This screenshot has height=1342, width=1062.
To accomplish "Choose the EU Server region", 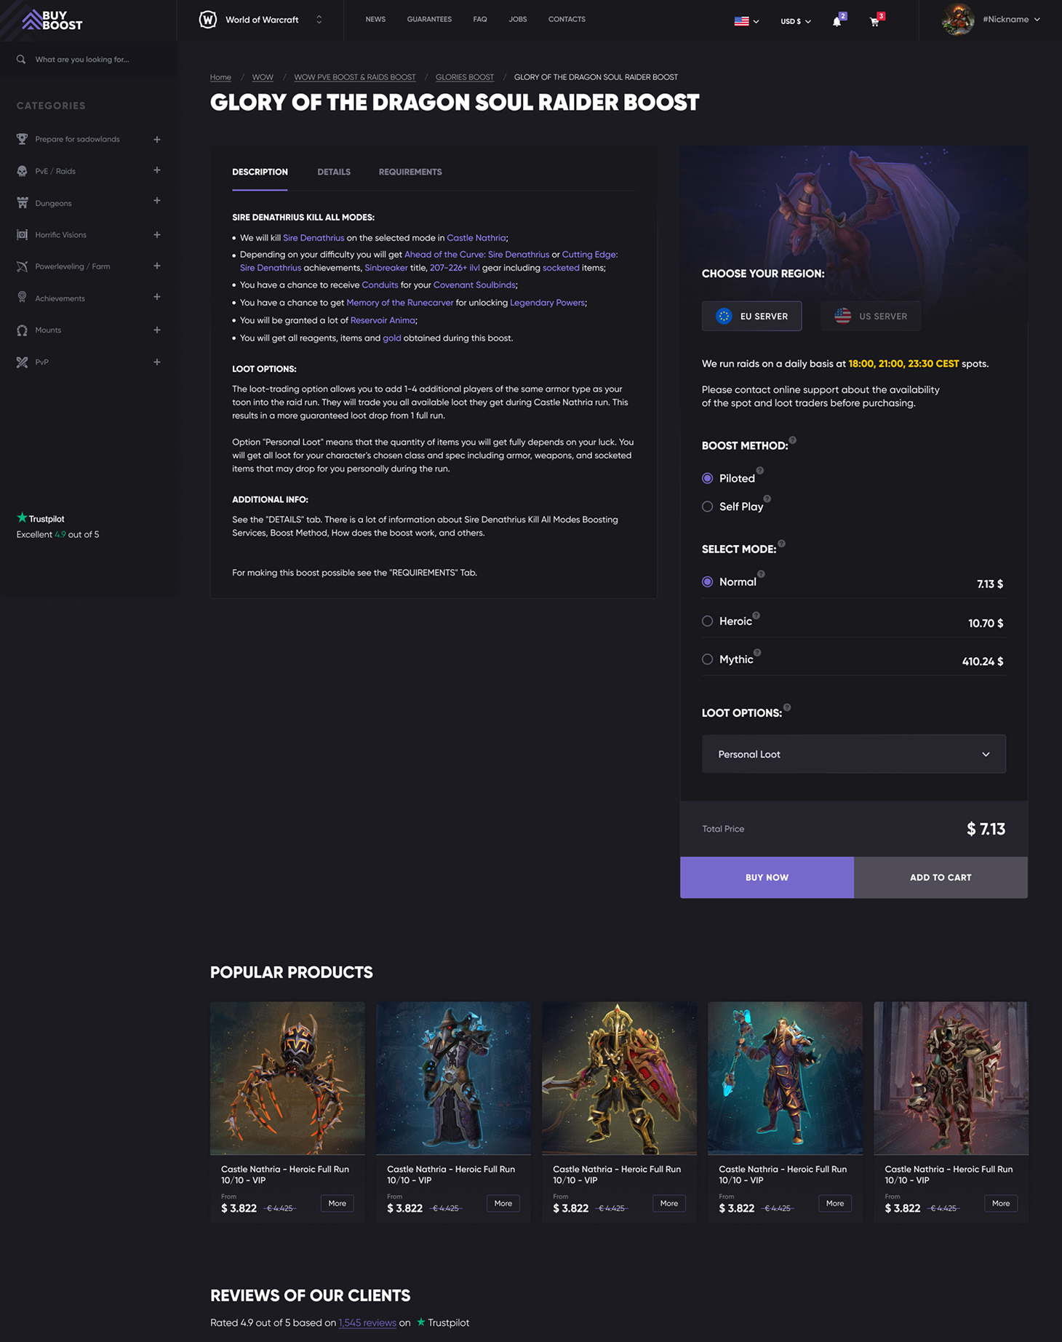I will tap(751, 316).
